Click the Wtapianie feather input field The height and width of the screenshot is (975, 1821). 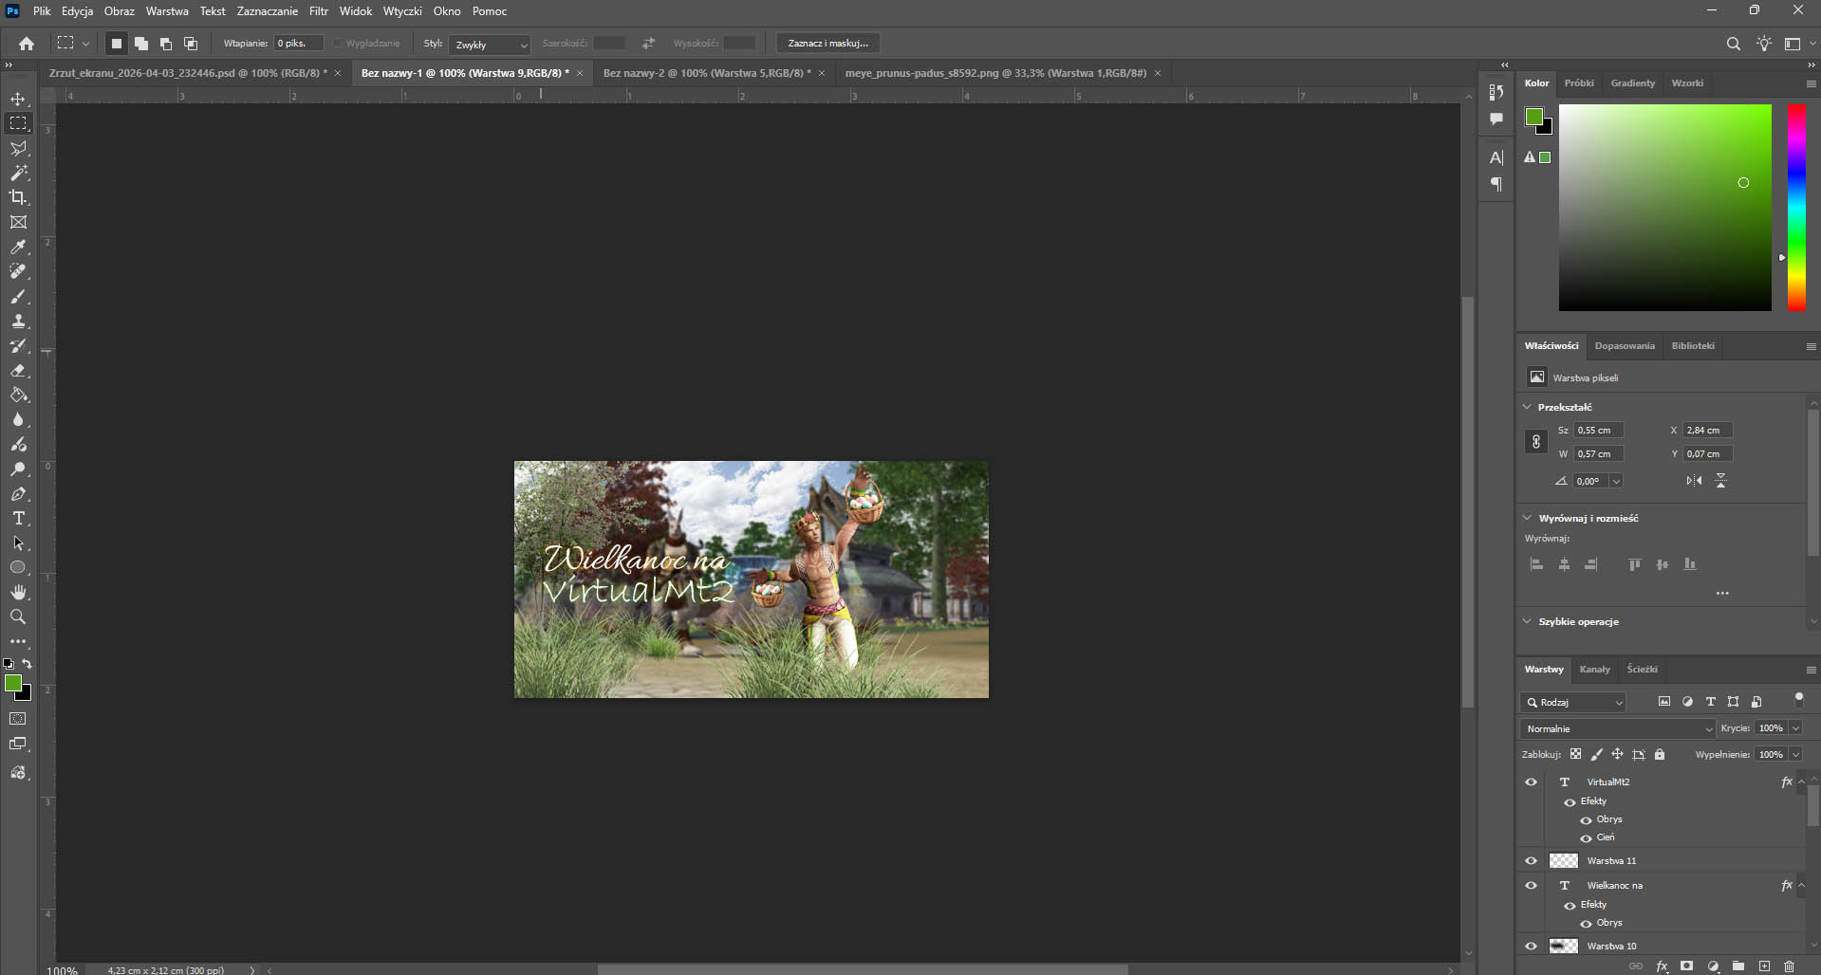(x=298, y=44)
